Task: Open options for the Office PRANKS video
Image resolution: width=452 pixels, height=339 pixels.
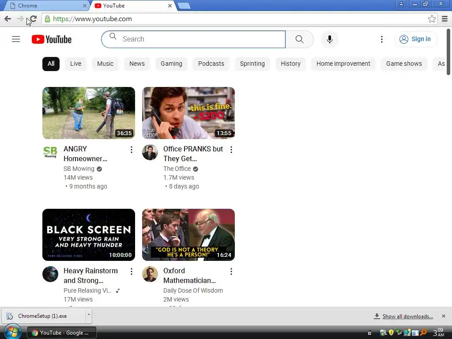Action: (x=231, y=149)
